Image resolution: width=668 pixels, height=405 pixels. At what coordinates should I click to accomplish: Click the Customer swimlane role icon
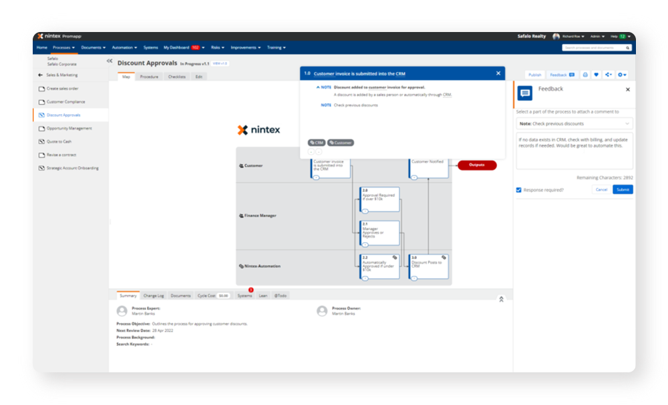pyautogui.click(x=241, y=165)
